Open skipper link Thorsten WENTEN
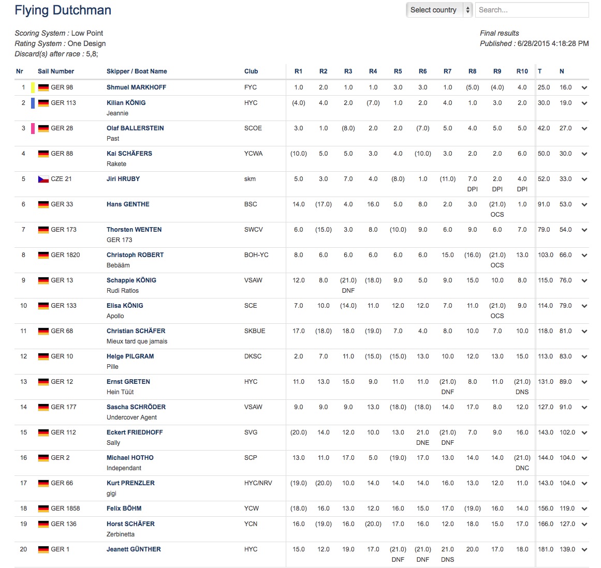This screenshot has height=568, width=601. [134, 229]
